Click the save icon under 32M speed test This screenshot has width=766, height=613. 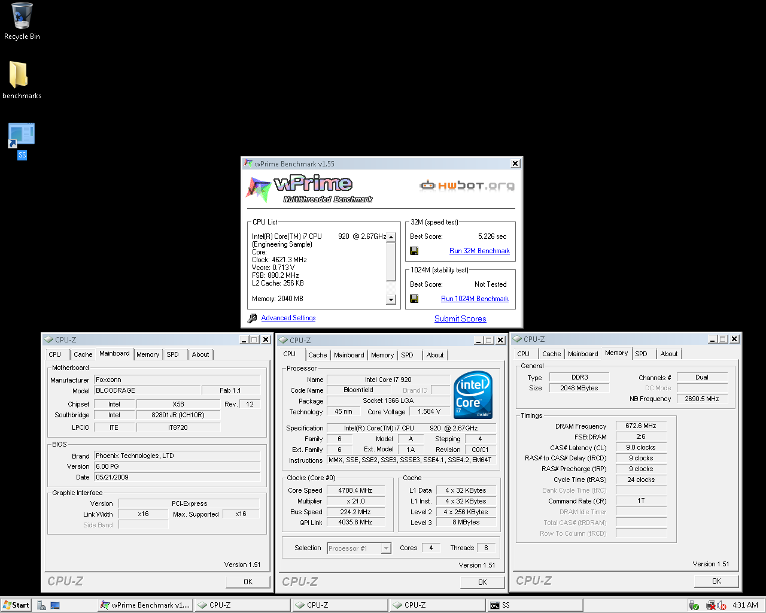point(414,251)
